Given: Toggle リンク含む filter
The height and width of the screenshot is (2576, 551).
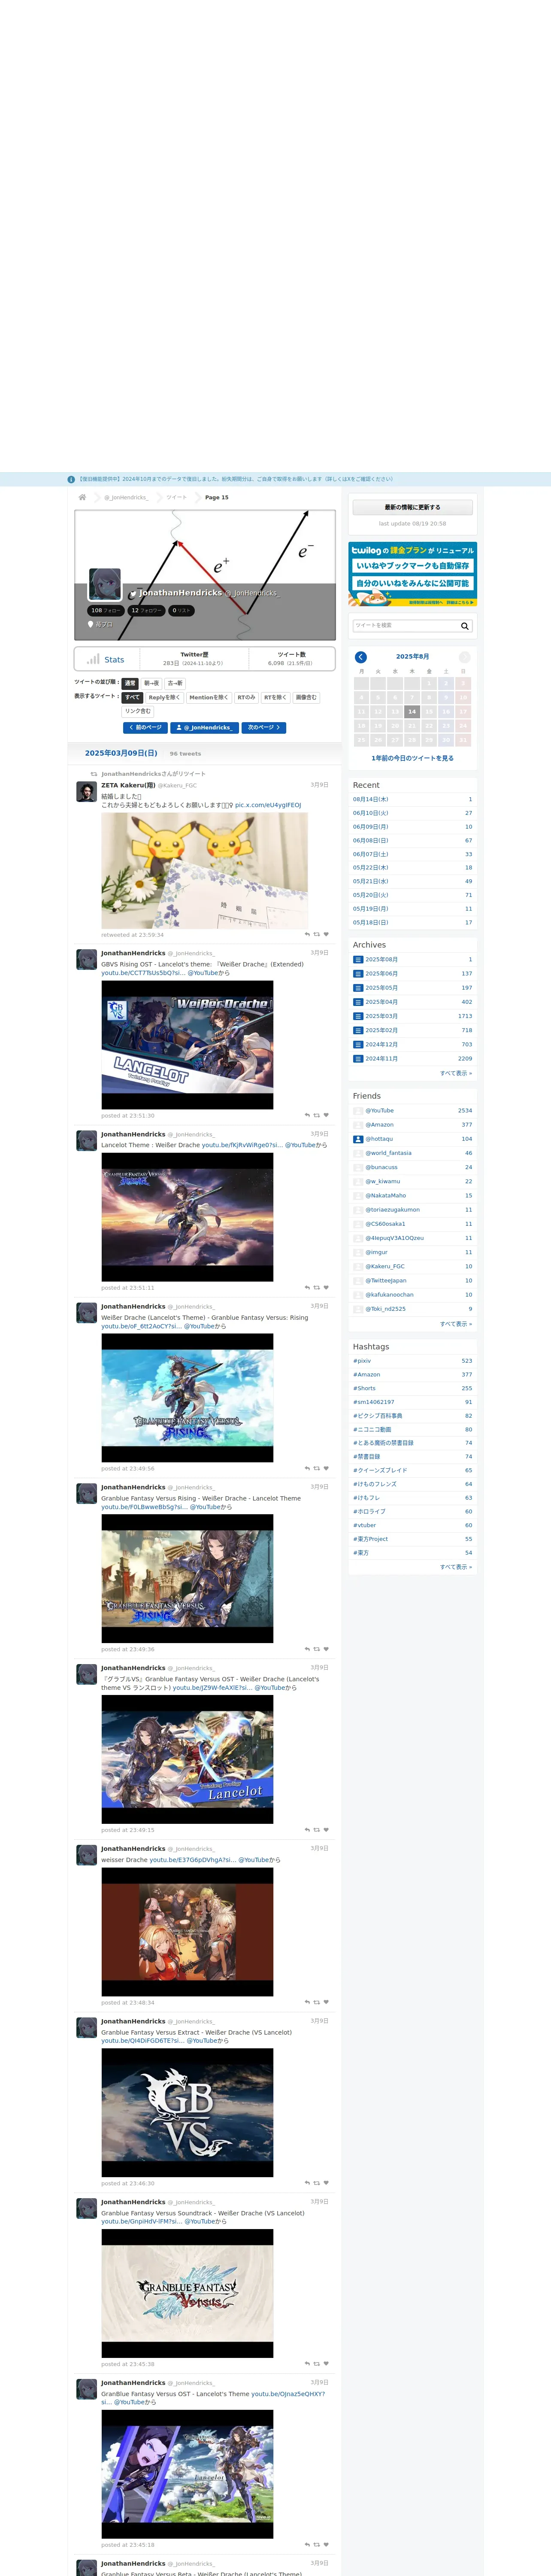Looking at the screenshot, I should tap(138, 711).
